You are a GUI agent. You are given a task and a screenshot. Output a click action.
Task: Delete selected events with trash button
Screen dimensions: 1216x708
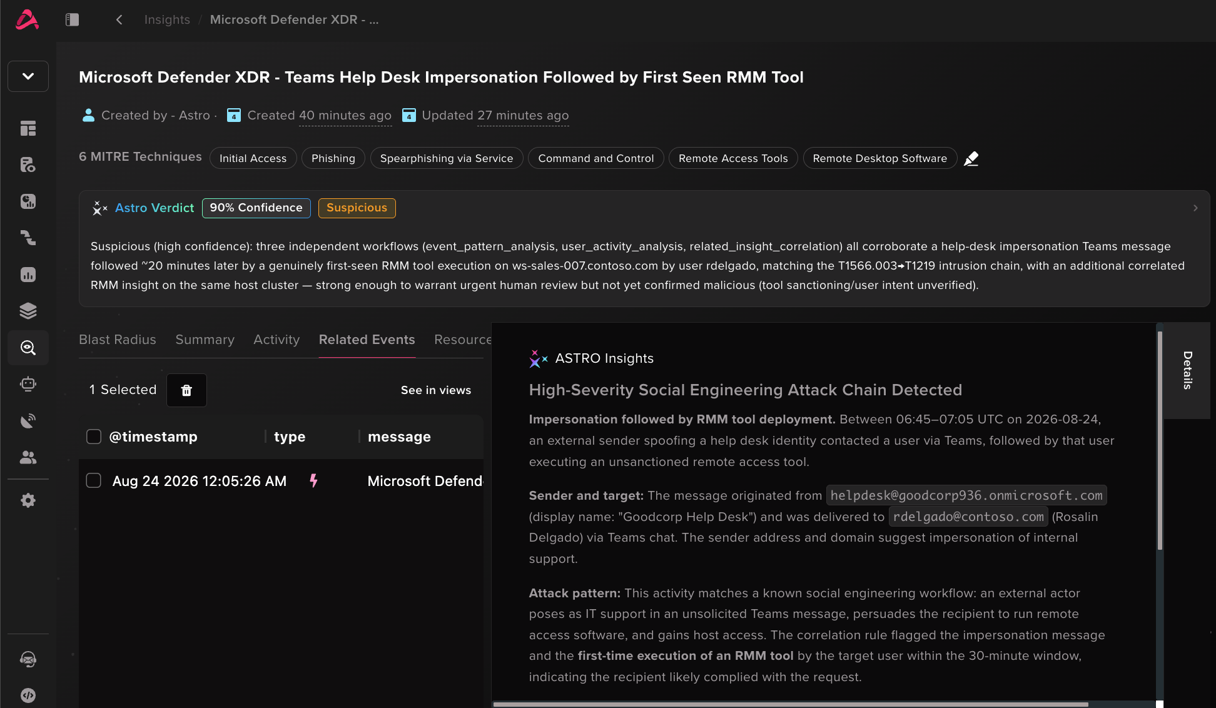point(186,390)
